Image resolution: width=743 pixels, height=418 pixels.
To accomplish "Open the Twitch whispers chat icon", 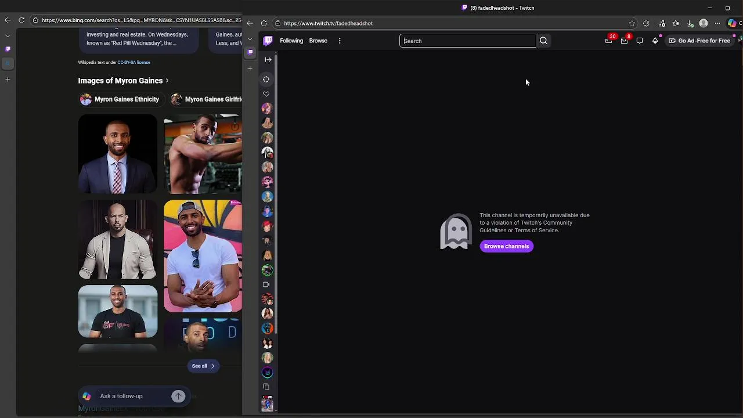I will tap(640, 41).
